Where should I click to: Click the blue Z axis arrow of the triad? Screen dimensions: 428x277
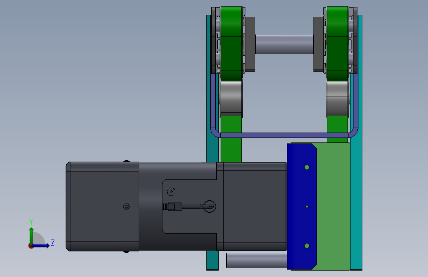(x=41, y=245)
